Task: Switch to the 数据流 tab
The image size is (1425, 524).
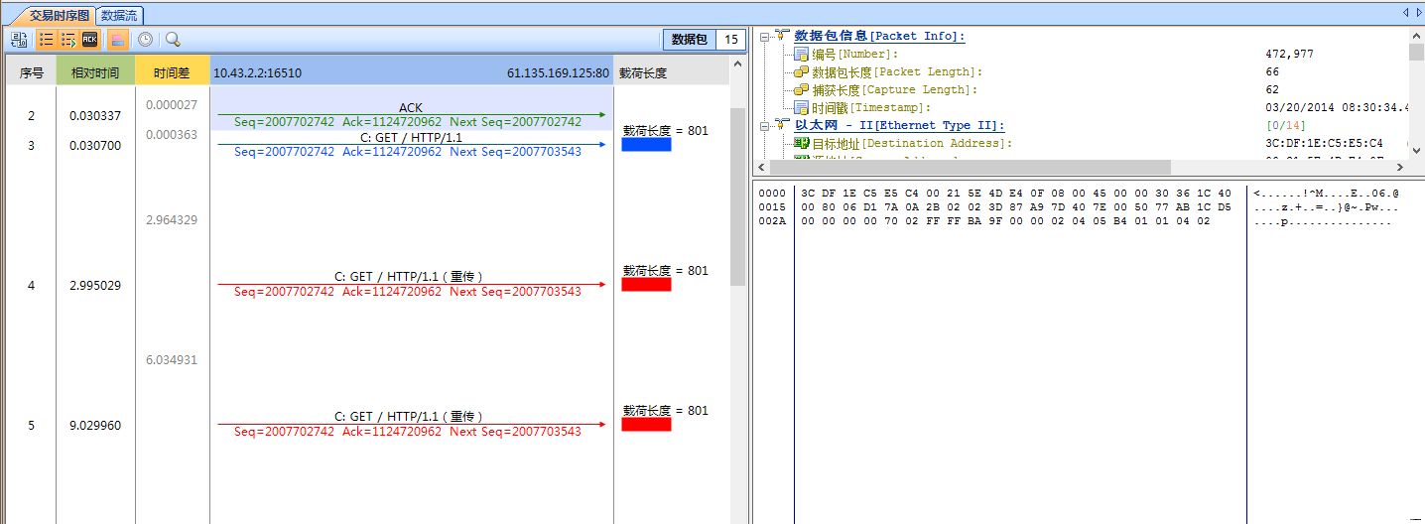Action: (x=120, y=15)
